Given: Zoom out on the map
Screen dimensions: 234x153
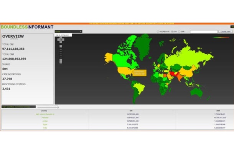Looking at the screenshot, I should tap(61, 61).
